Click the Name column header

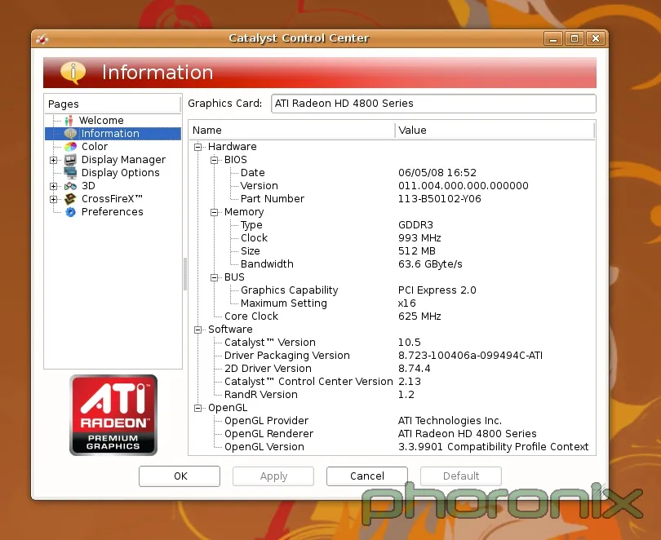291,131
